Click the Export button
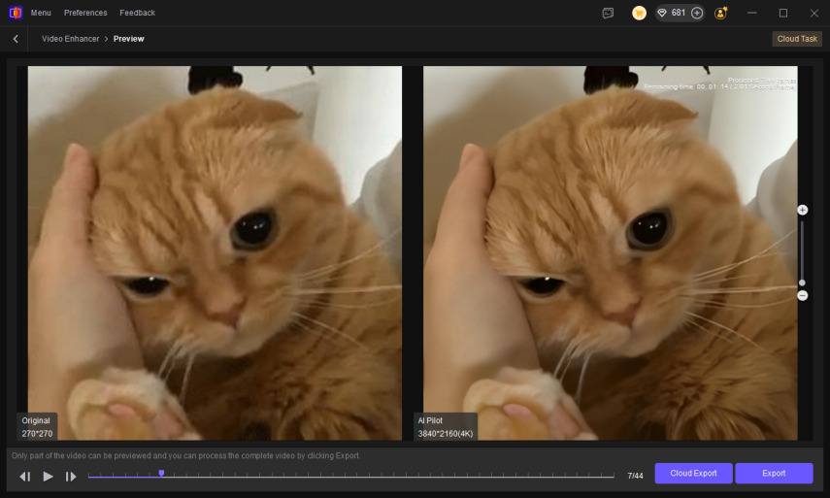The image size is (830, 498). [774, 473]
